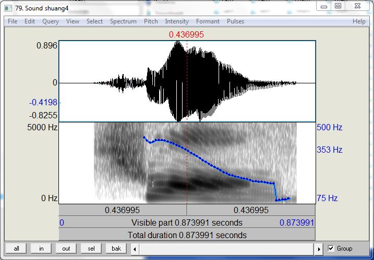Screen dimensions: 374x260
Task: Maximize the Sound shuang4 window
Action: point(338,6)
